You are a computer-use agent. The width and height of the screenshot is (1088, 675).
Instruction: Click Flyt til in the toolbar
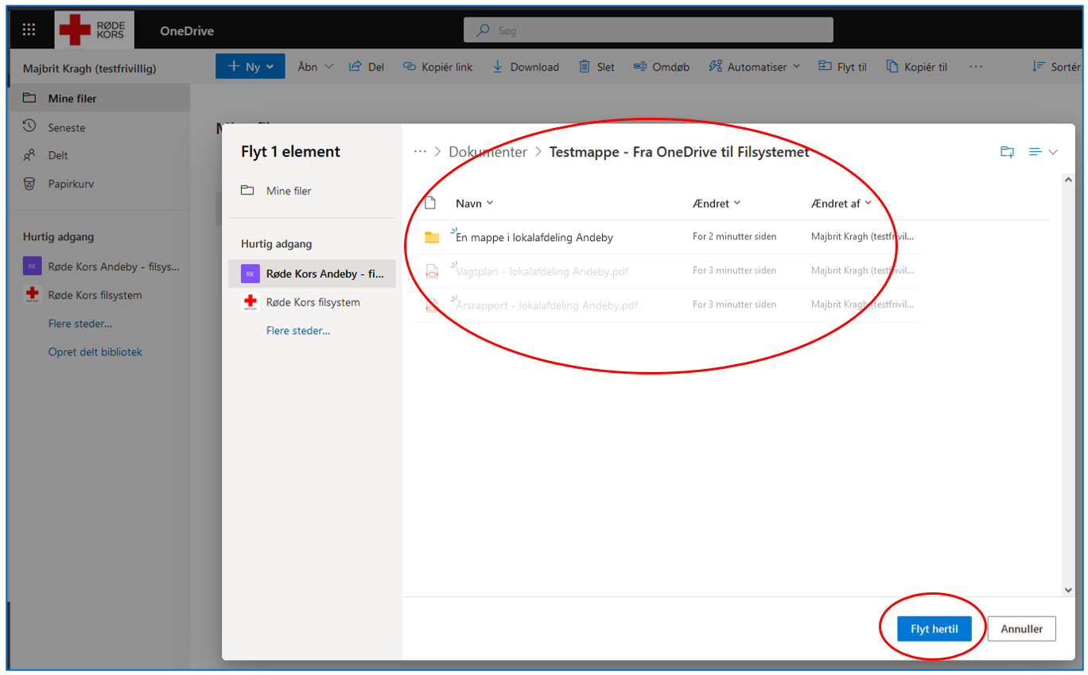[843, 67]
